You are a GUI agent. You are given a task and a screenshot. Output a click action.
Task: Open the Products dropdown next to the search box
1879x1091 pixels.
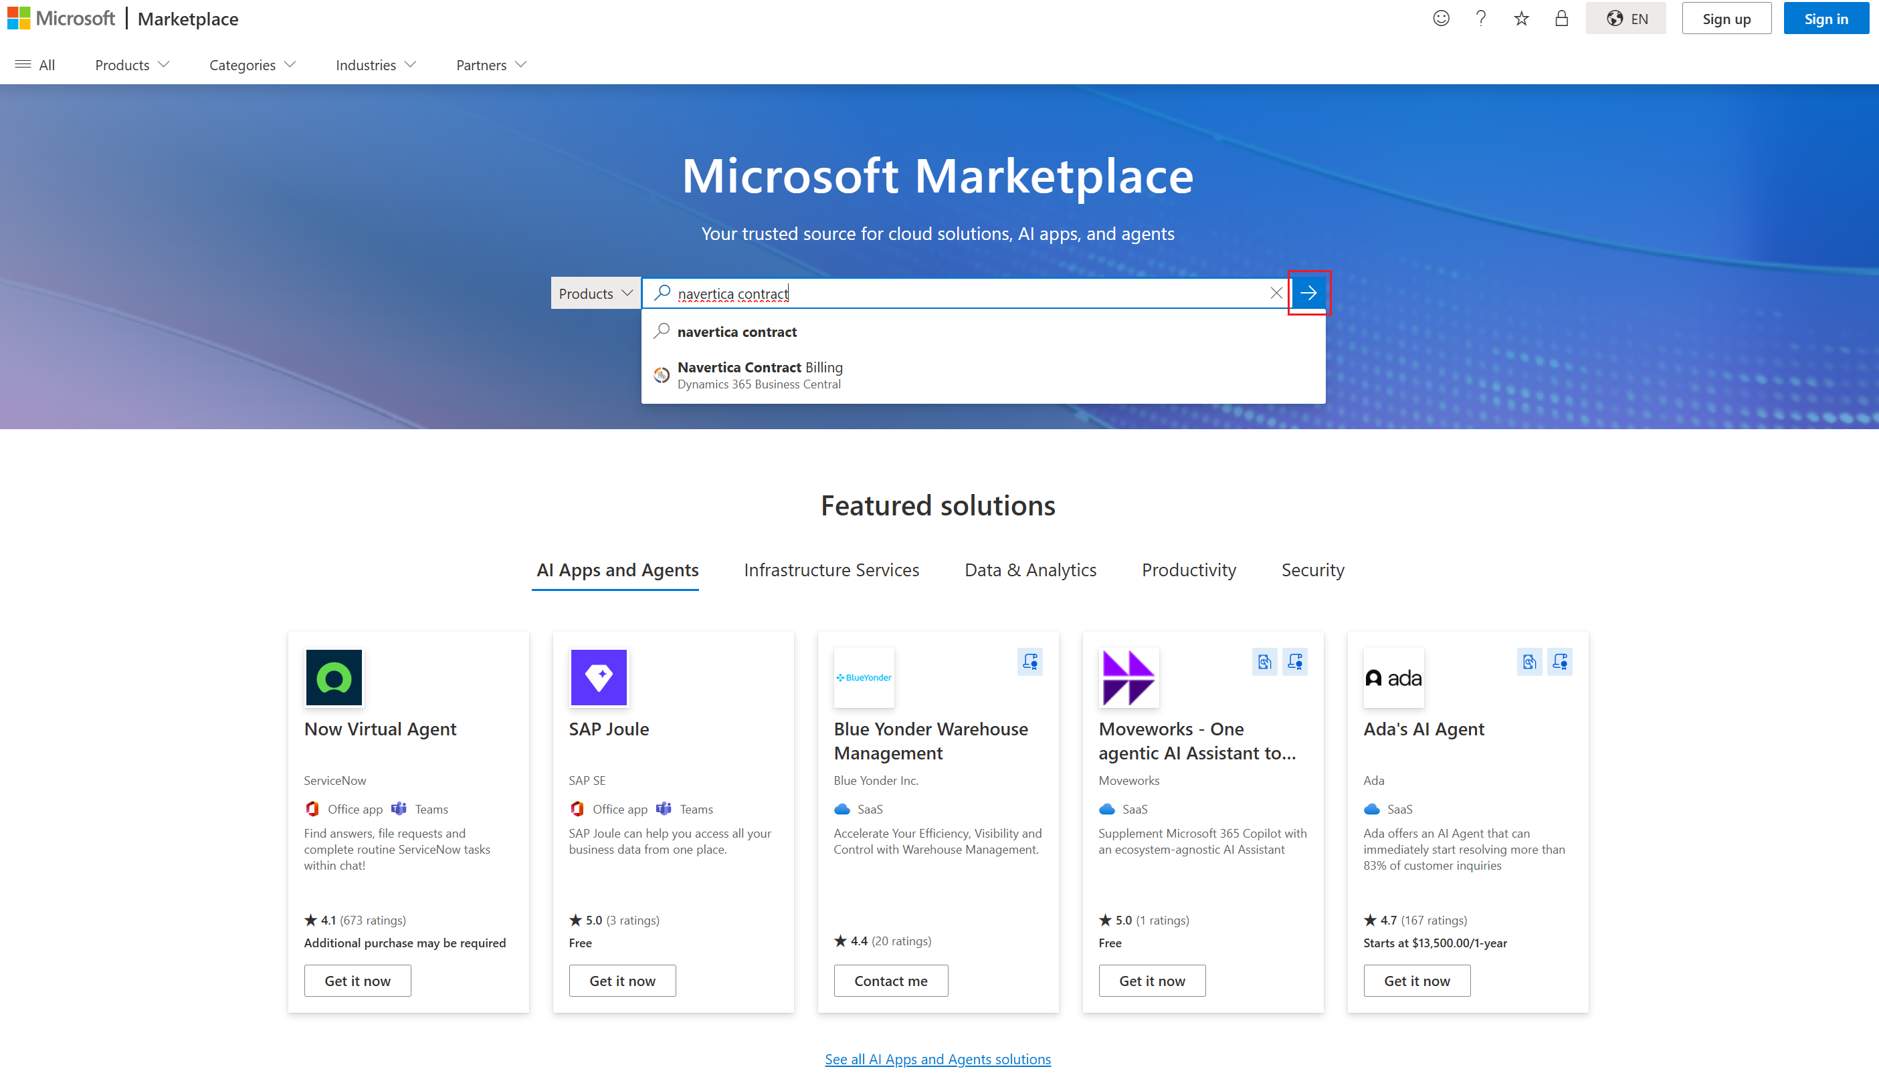click(x=594, y=293)
